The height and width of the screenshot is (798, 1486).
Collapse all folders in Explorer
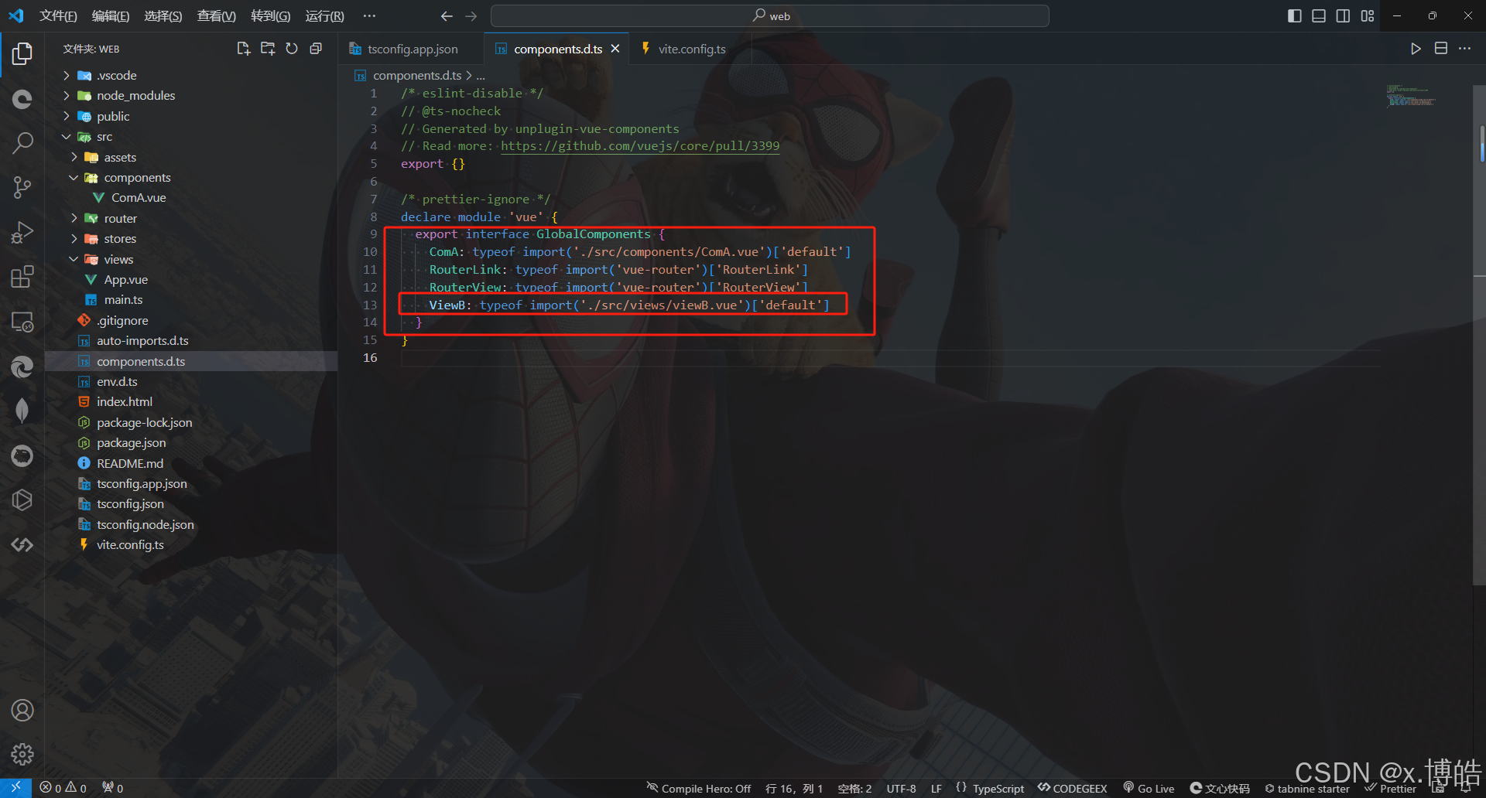point(316,49)
